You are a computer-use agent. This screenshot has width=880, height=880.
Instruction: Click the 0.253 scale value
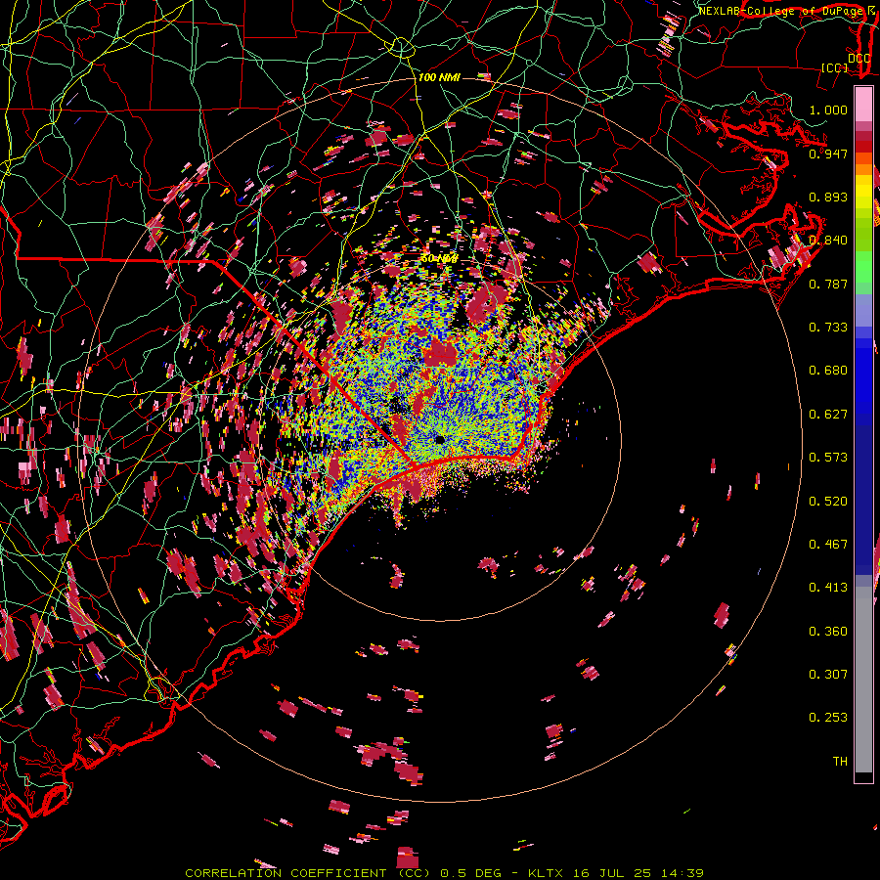coord(828,718)
